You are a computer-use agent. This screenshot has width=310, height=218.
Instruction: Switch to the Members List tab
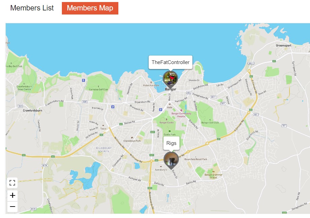click(x=32, y=8)
